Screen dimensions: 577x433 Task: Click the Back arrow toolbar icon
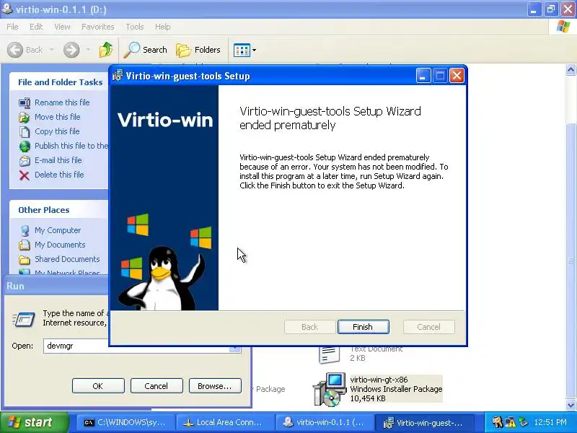tap(15, 50)
